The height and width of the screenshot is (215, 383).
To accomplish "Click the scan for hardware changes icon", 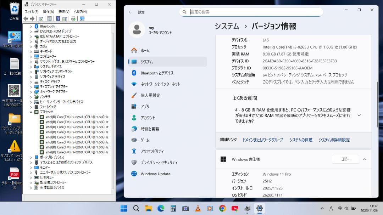I will point(73,18).
